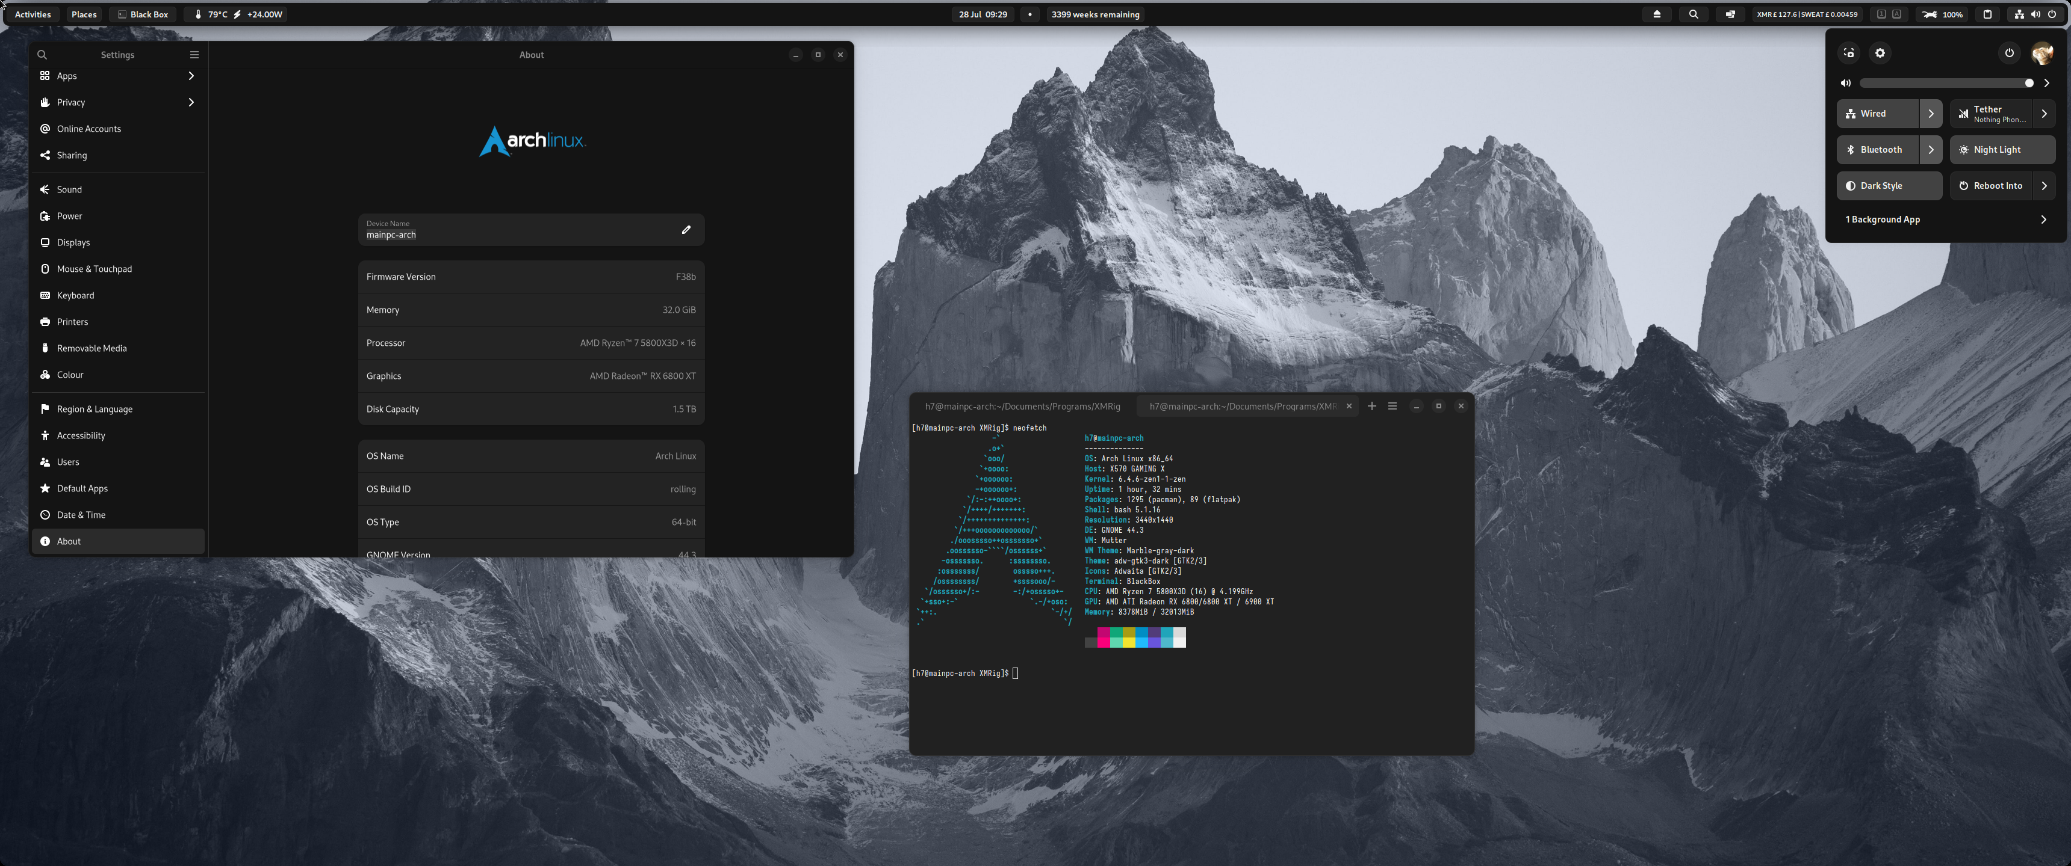Open Online Accounts settings
2071x866 pixels.
coord(118,129)
